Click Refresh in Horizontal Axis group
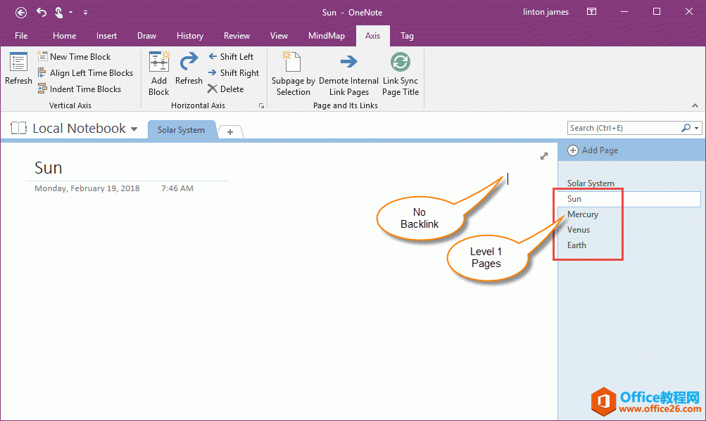706x421 pixels. coord(189,63)
